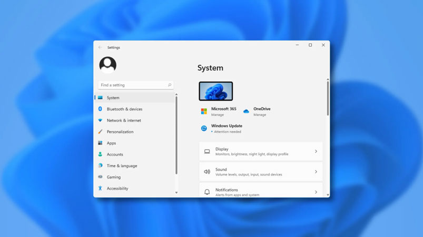Viewport: 423px width, 237px height.
Task: Click the sidebar scroll-down arrow
Action: tap(176, 193)
